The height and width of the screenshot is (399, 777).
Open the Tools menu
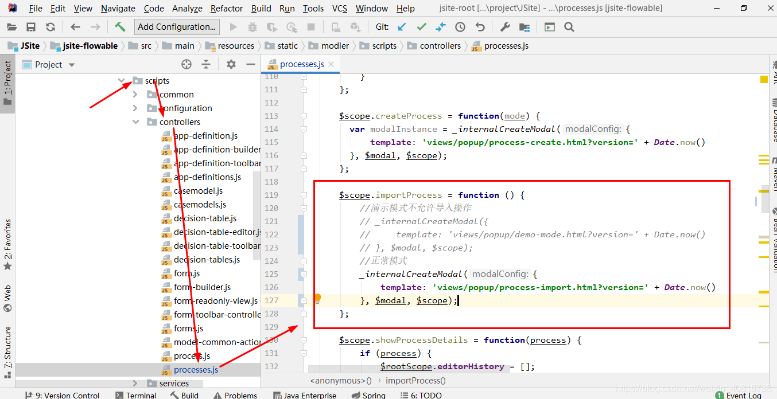click(313, 8)
